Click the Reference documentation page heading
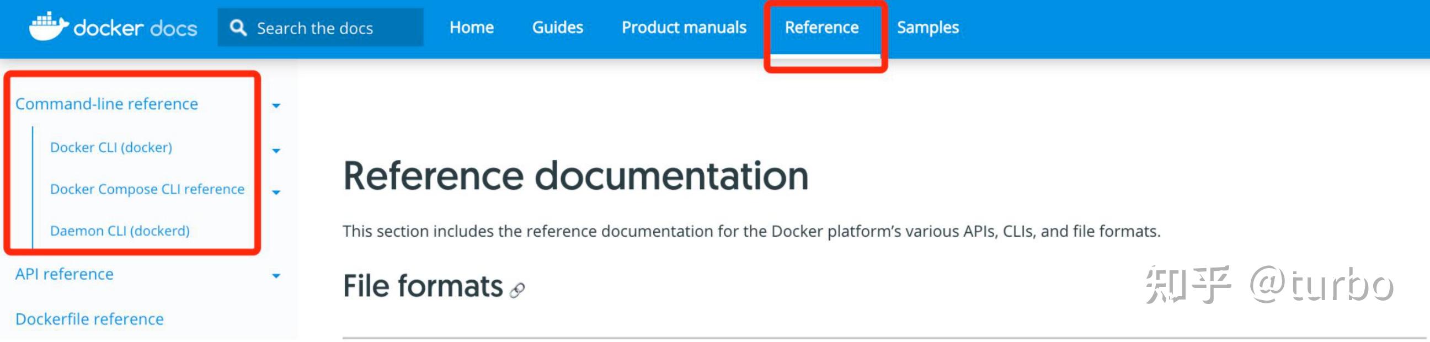 [575, 175]
